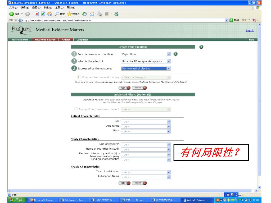Open the 帮助(H) menu
The width and height of the screenshot is (271, 203).
point(71,8)
